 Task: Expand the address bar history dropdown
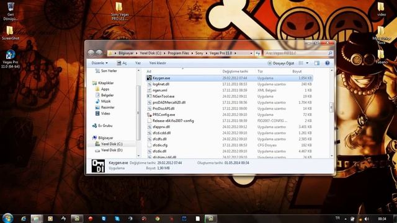click(251, 53)
